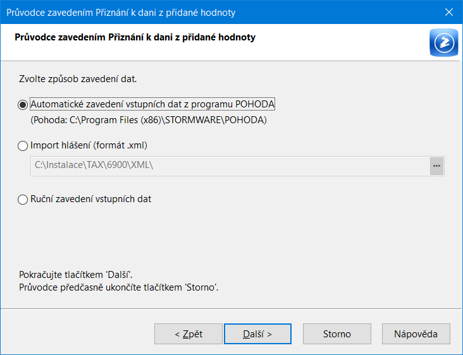This screenshot has width=463, height=355.
Task: Click the bold heading 'Průvodce zavedením Přiznání'
Action: pyautogui.click(x=135, y=37)
